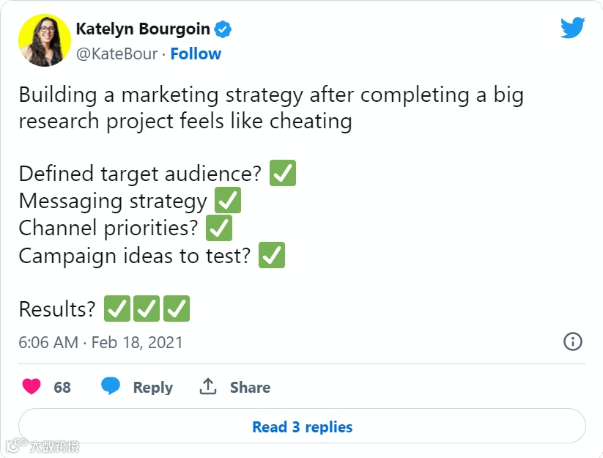Click the 68 likes count

tap(62, 388)
